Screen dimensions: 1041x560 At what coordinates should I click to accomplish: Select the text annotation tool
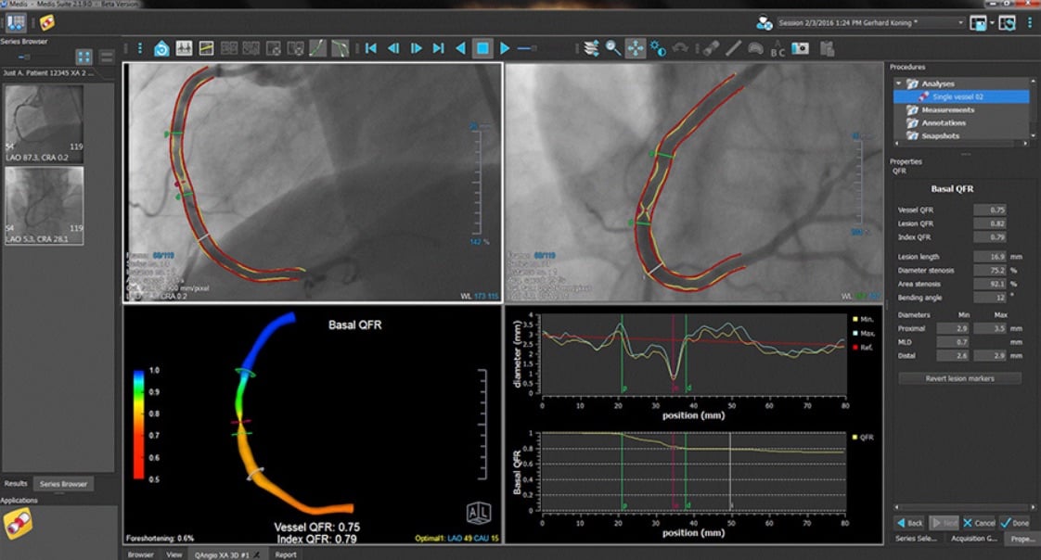click(x=778, y=48)
